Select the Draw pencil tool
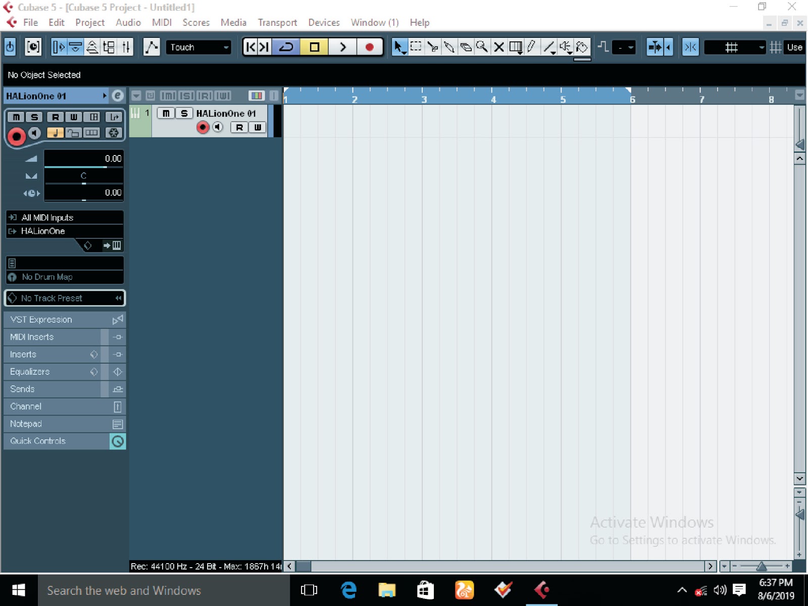 [532, 47]
